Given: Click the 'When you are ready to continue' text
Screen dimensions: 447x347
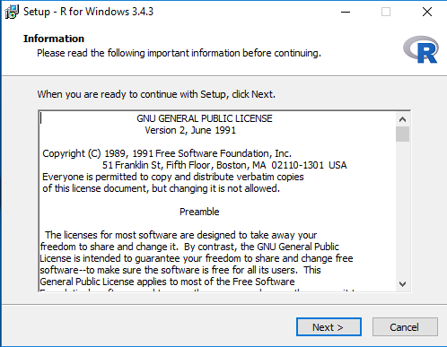Looking at the screenshot, I should pyautogui.click(x=156, y=94).
